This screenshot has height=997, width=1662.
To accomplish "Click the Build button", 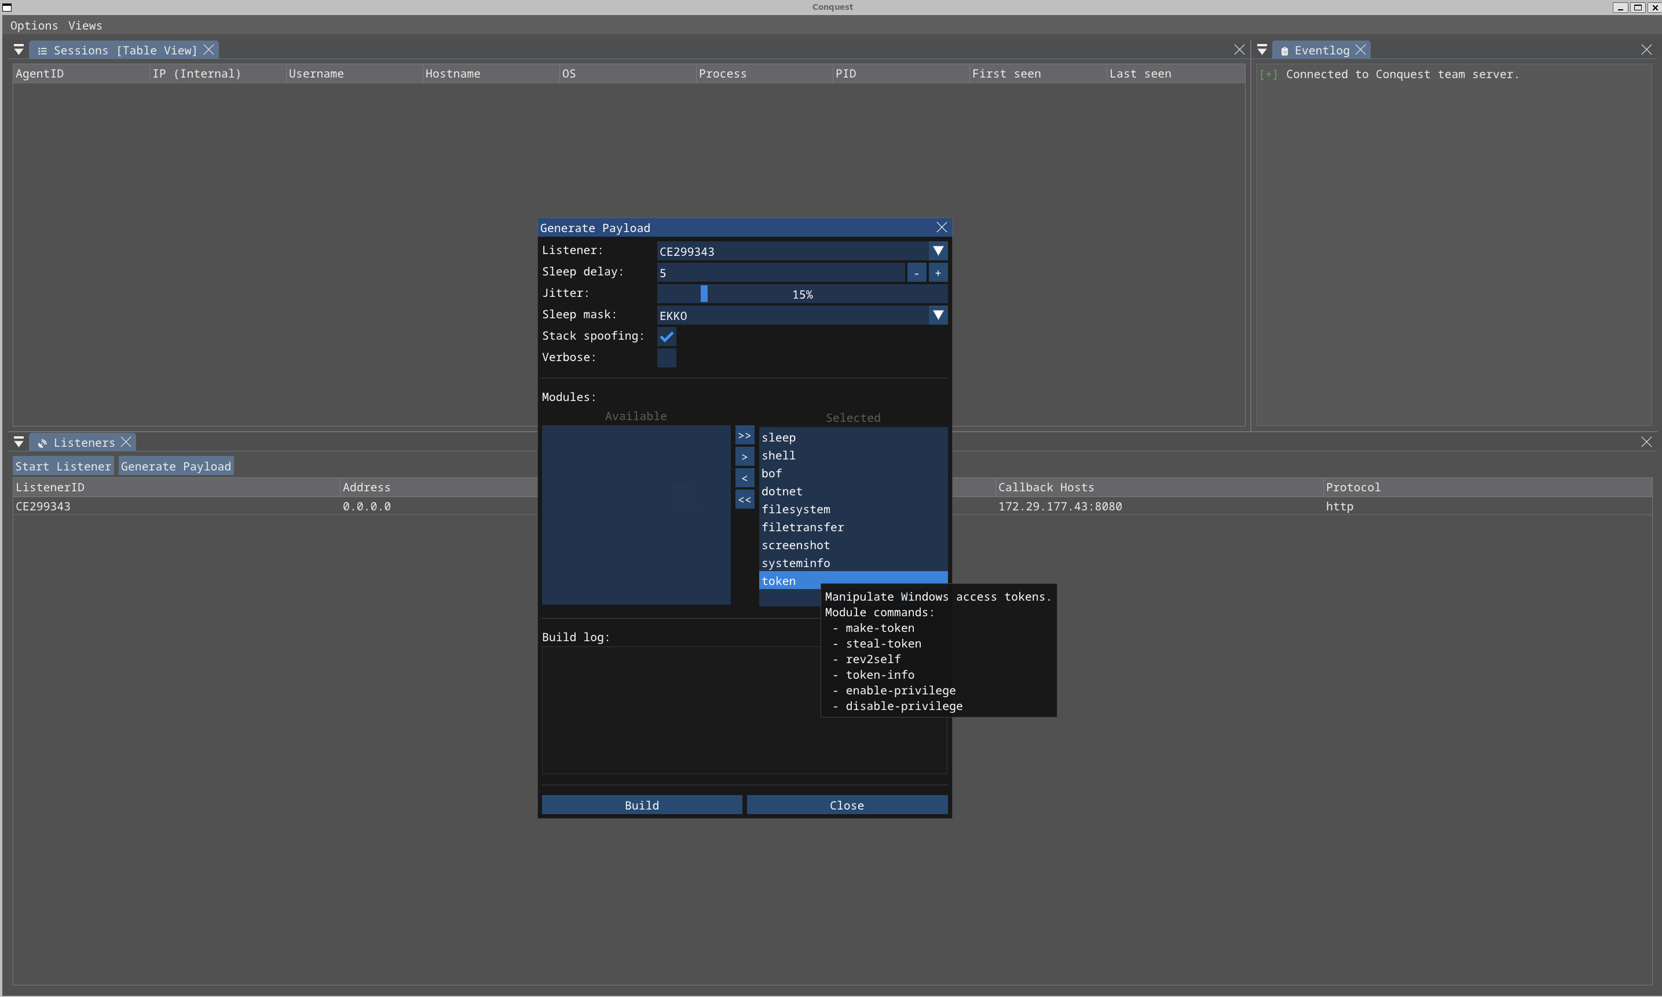I will [x=642, y=805].
